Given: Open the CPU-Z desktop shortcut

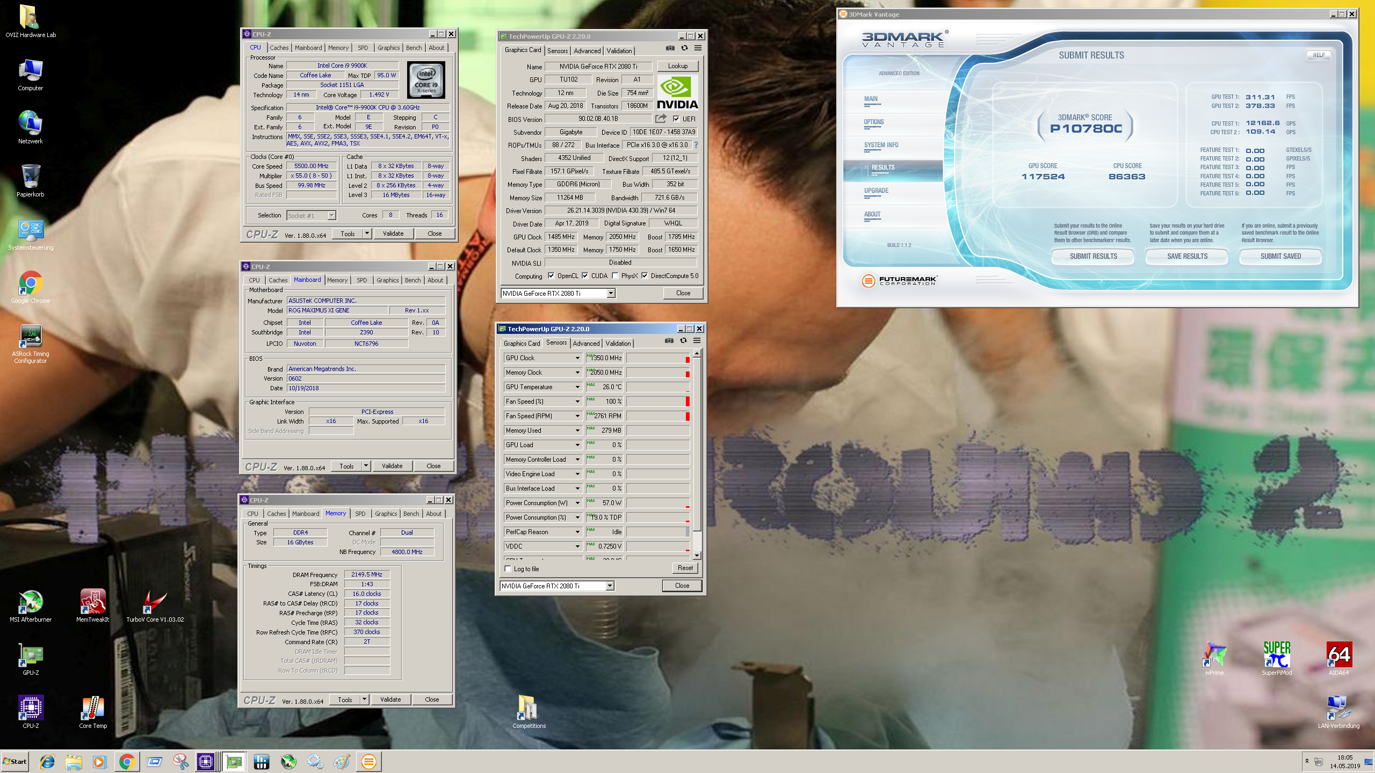Looking at the screenshot, I should [31, 712].
